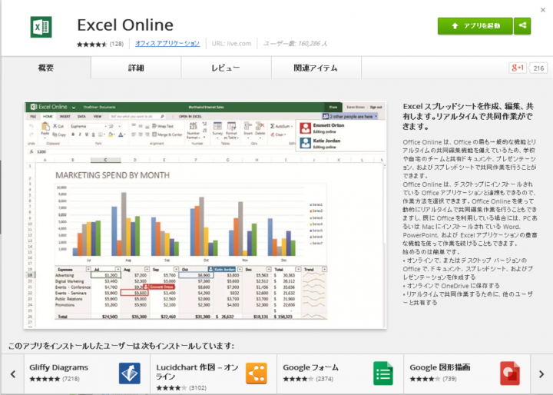553x395 pixels.
Task: Show next related apps with right arrow
Action: [x=541, y=374]
